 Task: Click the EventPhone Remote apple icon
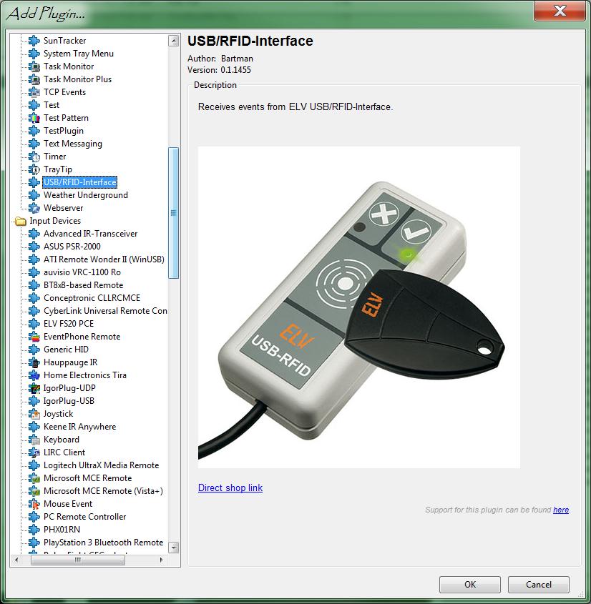(x=34, y=337)
